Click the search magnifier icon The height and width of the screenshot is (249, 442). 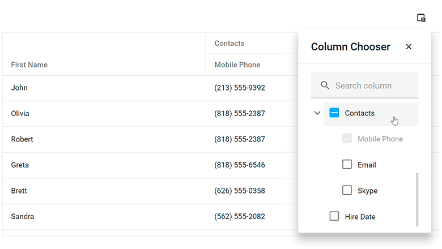[325, 85]
